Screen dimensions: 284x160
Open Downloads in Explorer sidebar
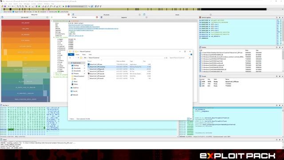point(77,68)
